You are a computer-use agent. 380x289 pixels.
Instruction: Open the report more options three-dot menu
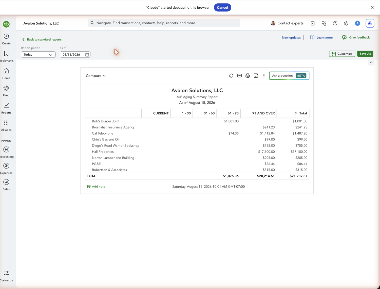[264, 76]
